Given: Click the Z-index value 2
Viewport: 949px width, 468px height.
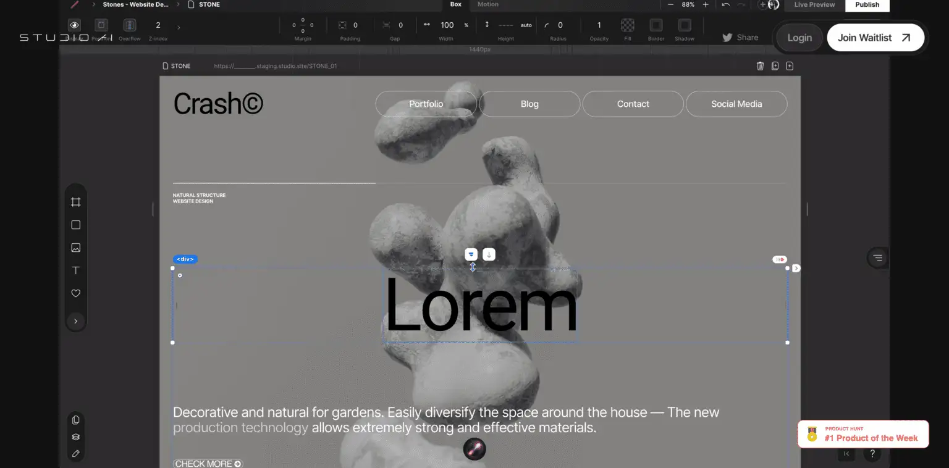Looking at the screenshot, I should pos(158,25).
